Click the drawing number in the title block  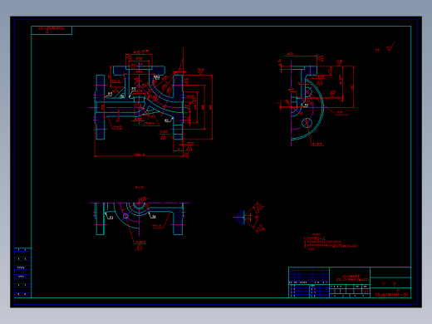coord(391,295)
